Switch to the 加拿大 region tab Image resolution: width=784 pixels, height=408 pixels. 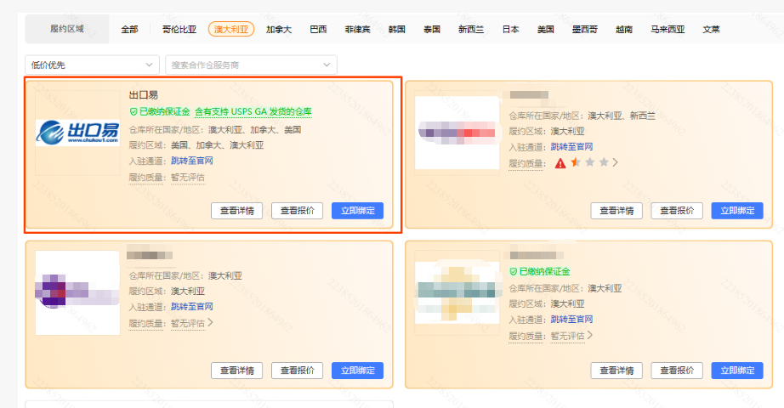tap(278, 29)
